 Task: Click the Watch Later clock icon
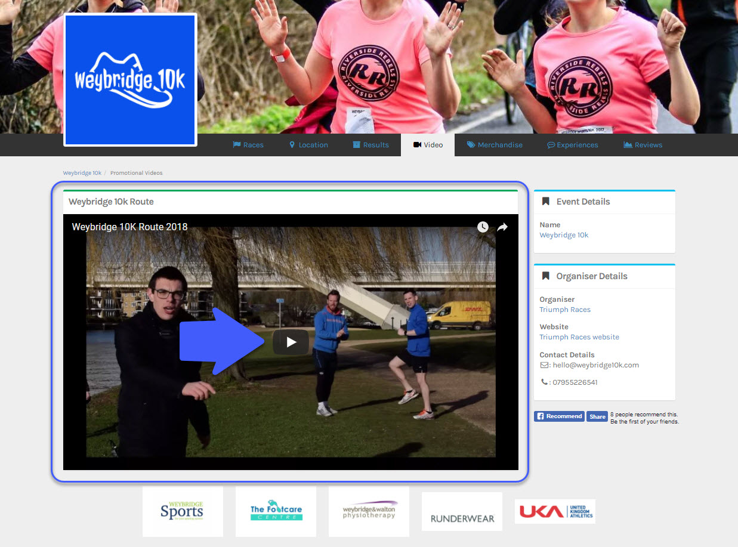pos(483,227)
